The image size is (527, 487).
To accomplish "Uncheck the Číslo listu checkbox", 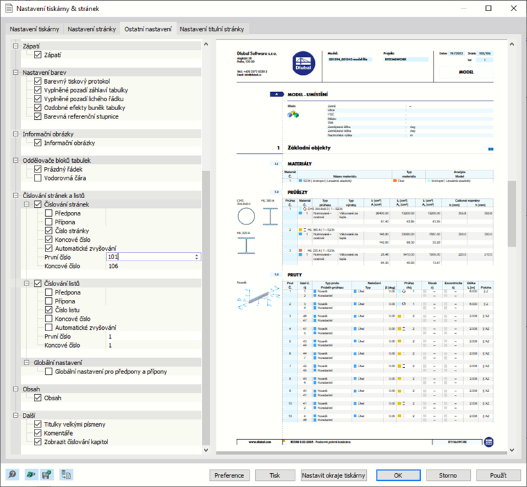I will [49, 310].
